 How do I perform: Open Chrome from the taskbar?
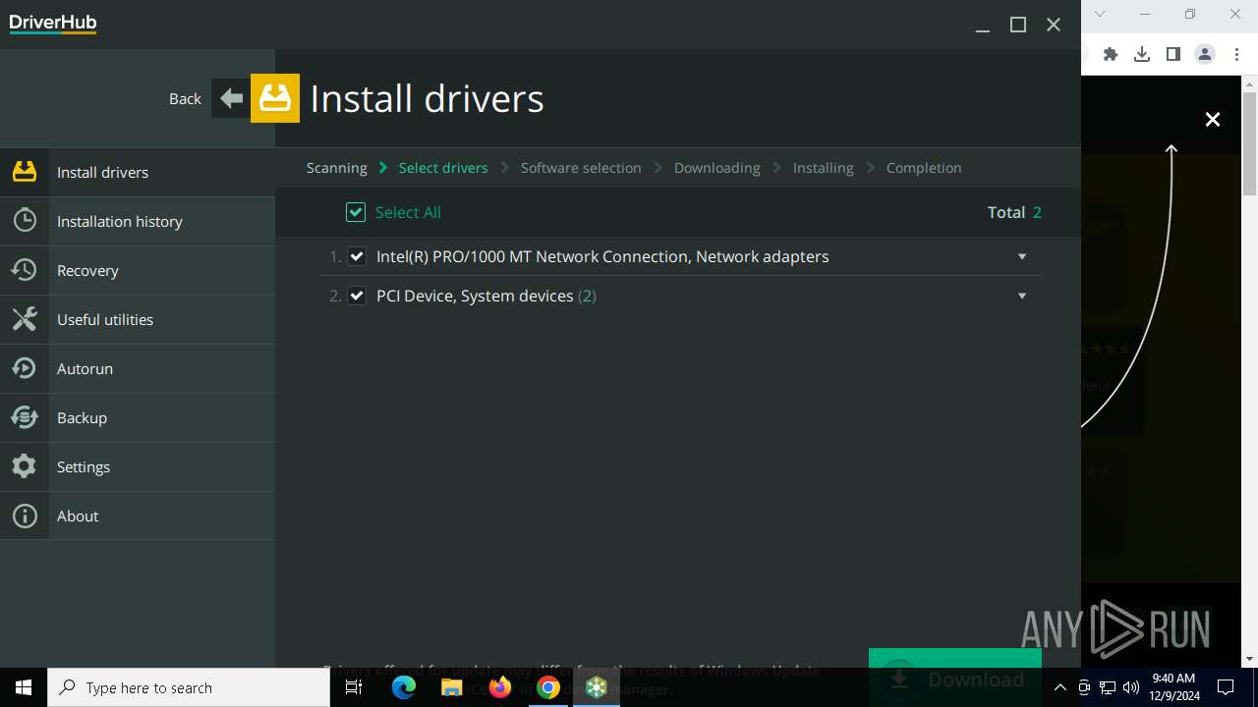pyautogui.click(x=548, y=687)
